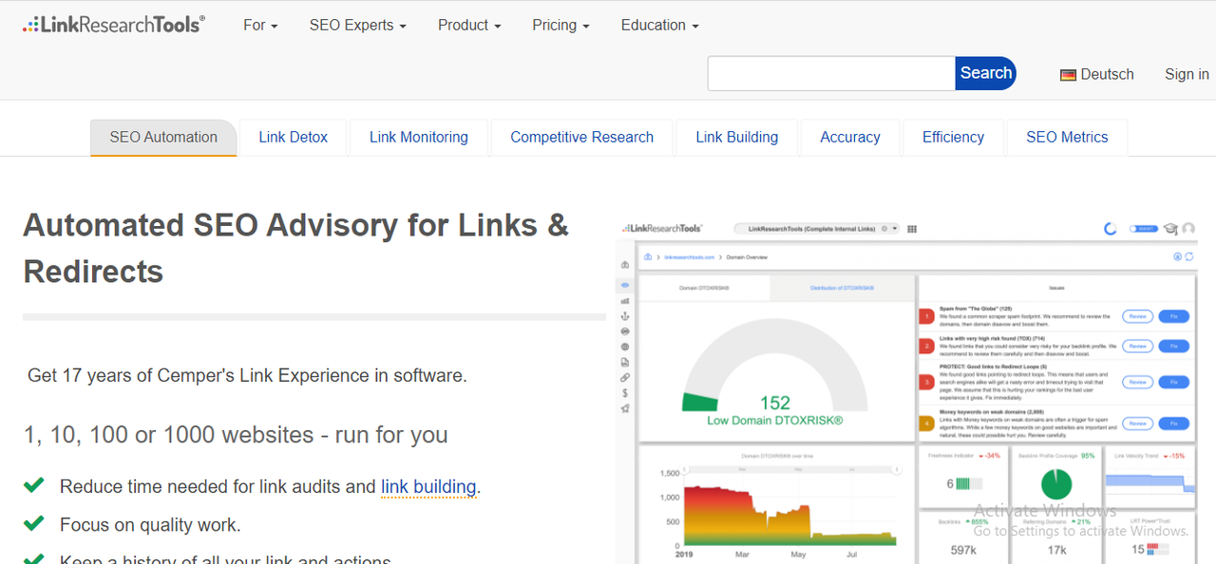
Task: Click the 'Reduce time needed for link audits' text
Action: (x=218, y=487)
